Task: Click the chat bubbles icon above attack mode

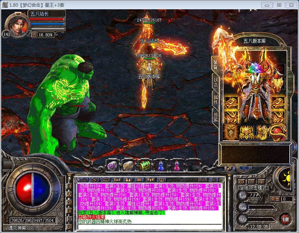Action: (241, 181)
